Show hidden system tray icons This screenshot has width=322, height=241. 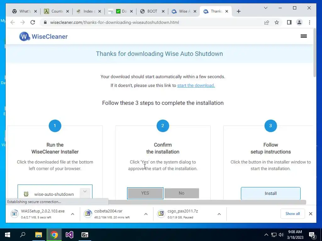(266, 235)
